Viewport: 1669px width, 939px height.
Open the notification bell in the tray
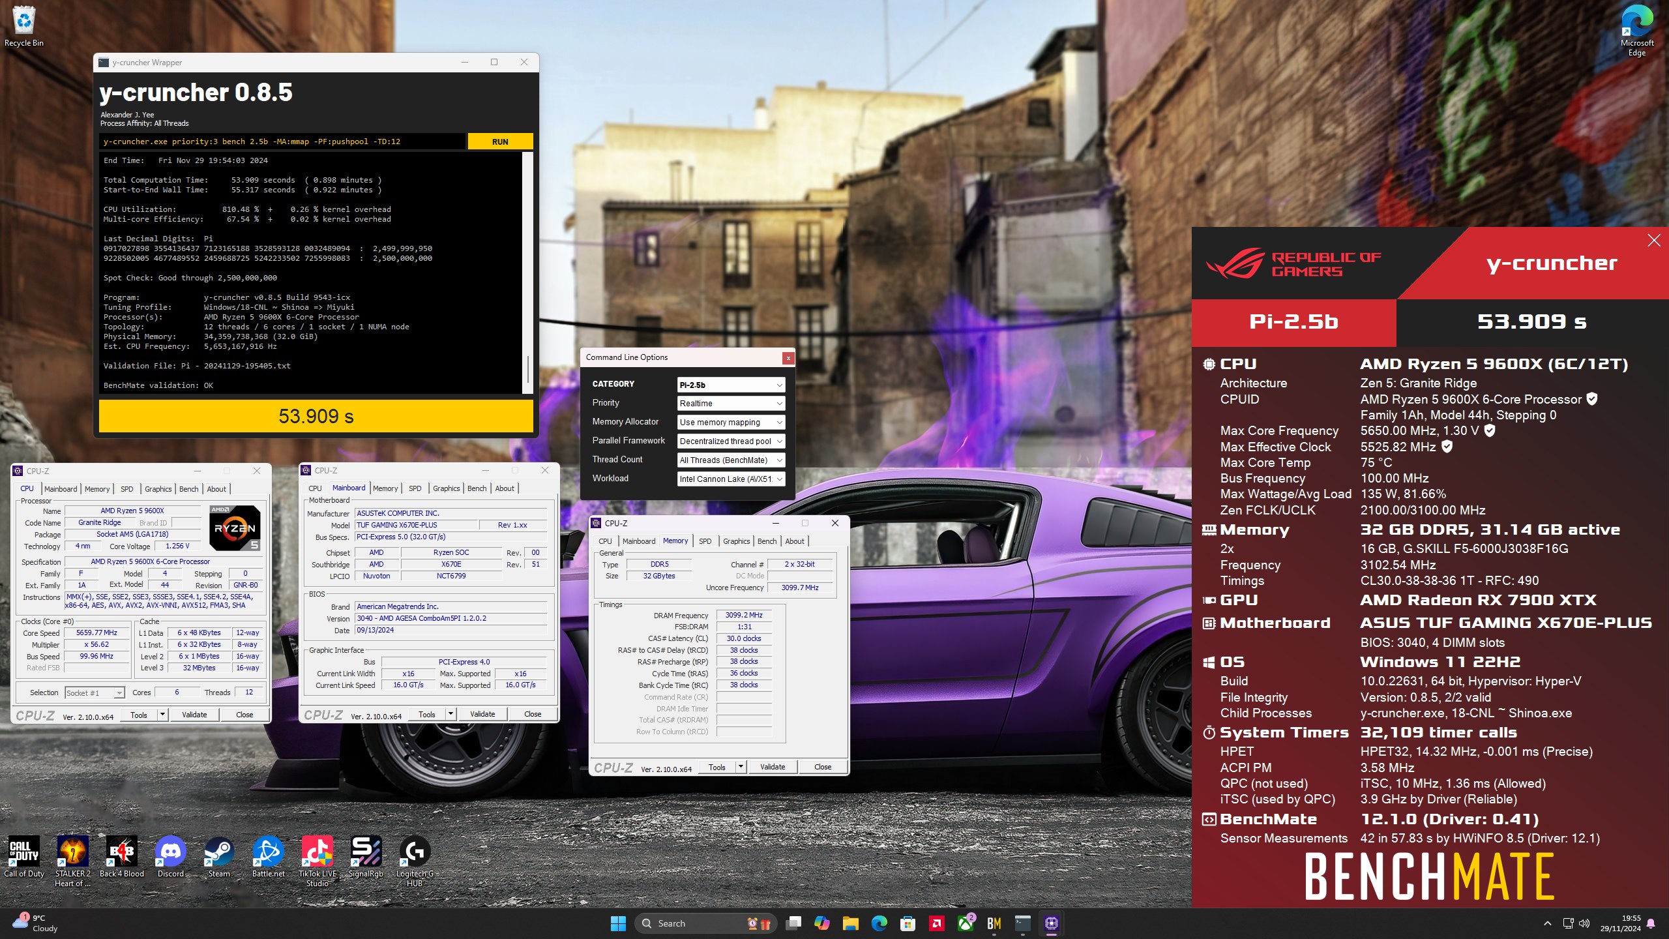(1651, 923)
